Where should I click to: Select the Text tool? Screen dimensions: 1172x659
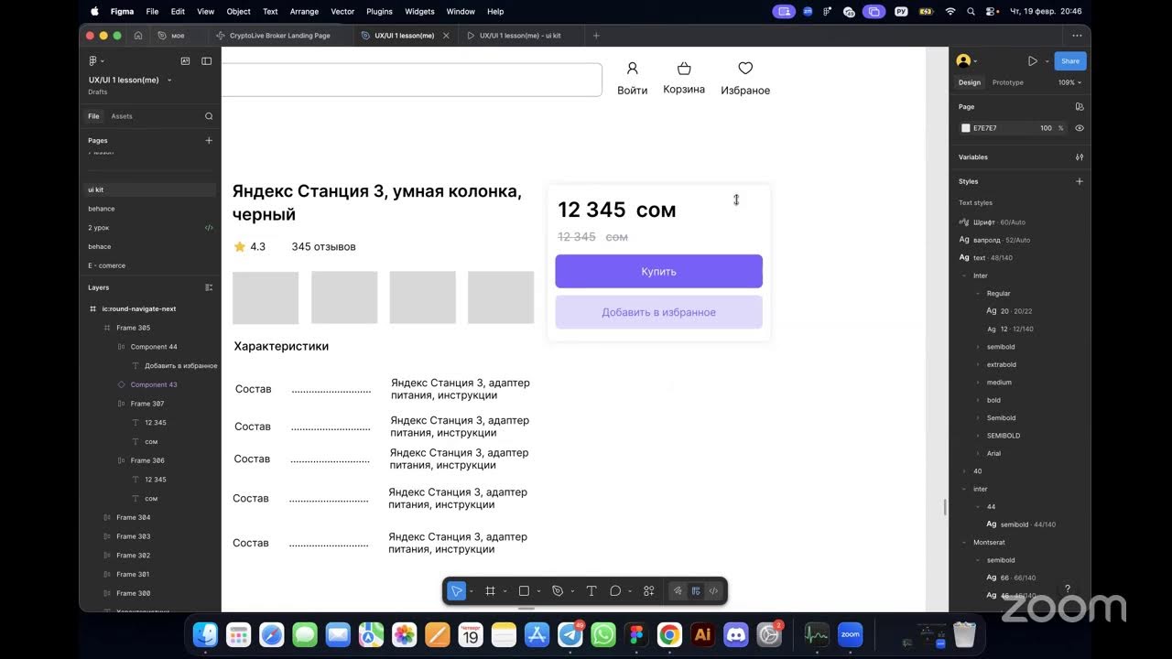(x=591, y=591)
